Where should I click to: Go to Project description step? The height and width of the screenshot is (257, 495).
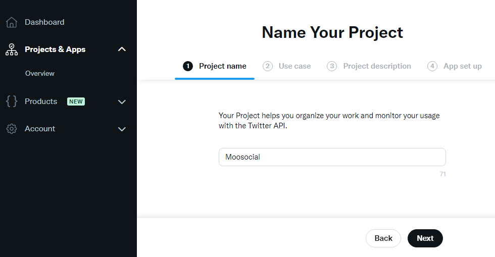pyautogui.click(x=369, y=66)
